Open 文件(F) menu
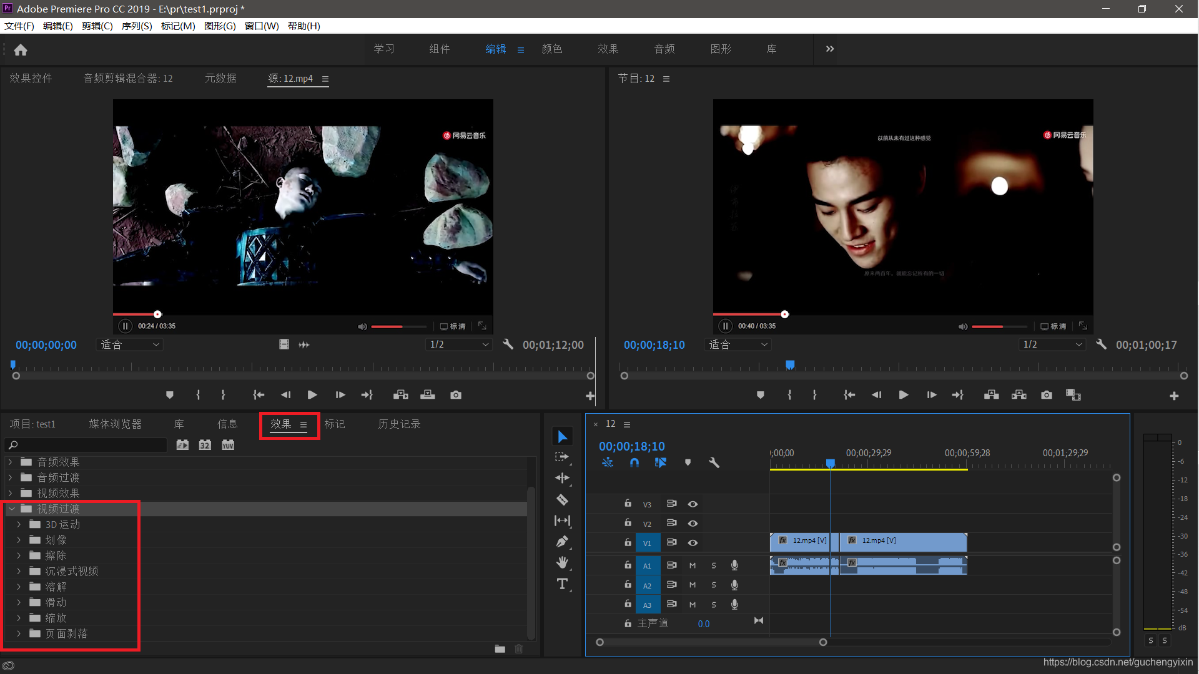Viewport: 1199px width, 674px height. [19, 26]
